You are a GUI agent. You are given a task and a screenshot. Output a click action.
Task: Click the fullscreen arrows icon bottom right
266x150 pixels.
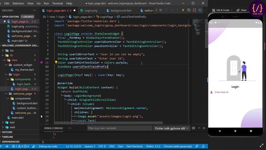[x=261, y=145]
